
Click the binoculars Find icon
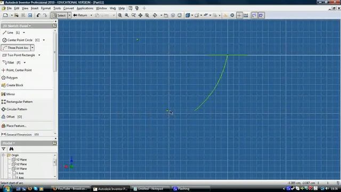(11, 149)
